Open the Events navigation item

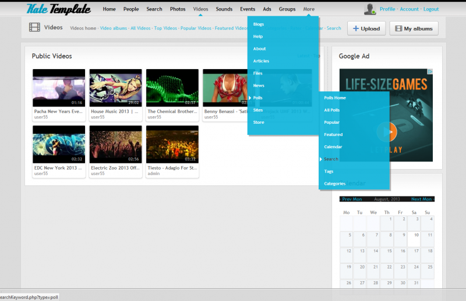[248, 9]
